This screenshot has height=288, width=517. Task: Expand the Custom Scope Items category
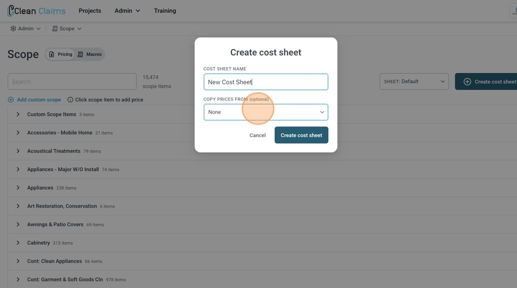[x=18, y=114]
